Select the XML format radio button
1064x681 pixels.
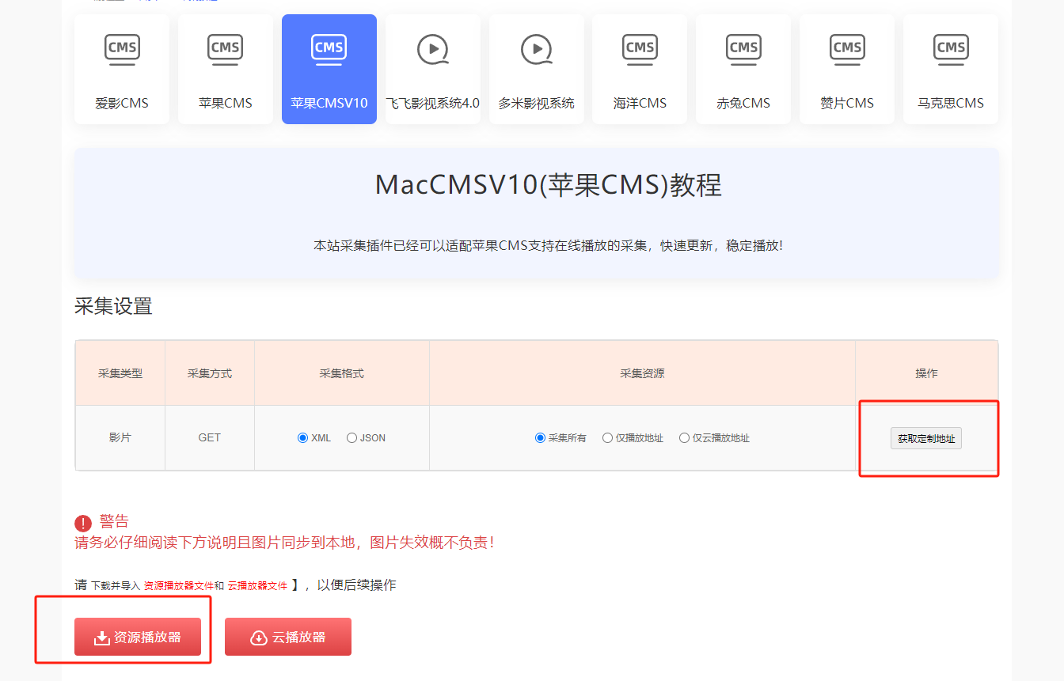[x=302, y=438]
